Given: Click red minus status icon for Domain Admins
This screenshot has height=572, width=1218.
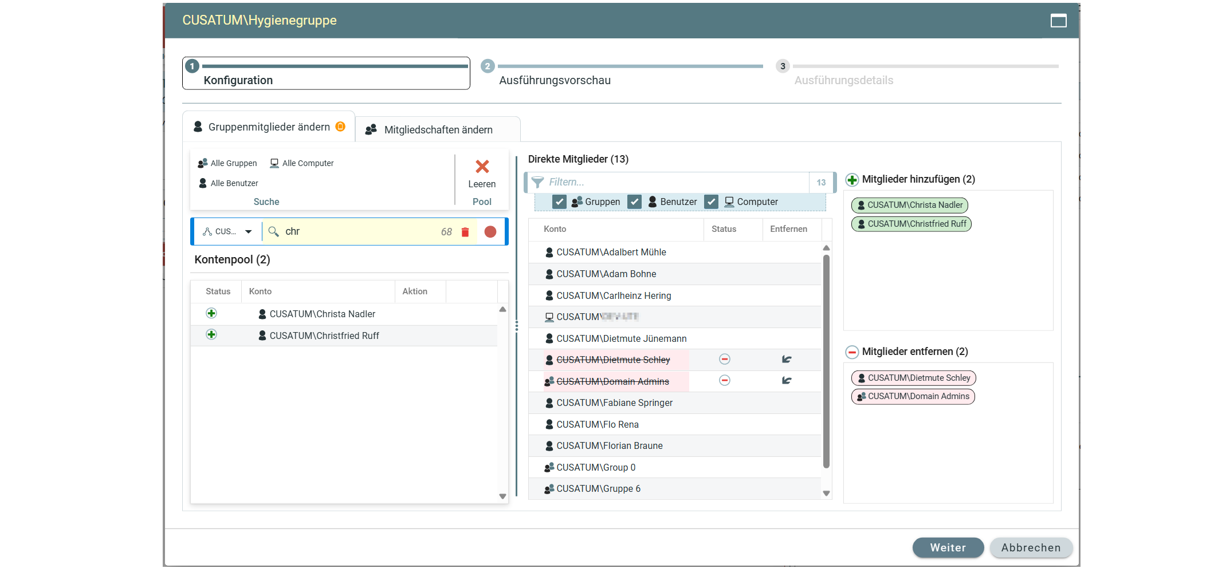Looking at the screenshot, I should point(725,381).
